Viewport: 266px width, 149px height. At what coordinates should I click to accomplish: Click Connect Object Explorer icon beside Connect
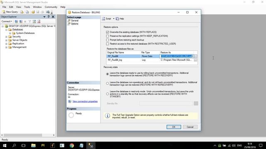click(16, 22)
